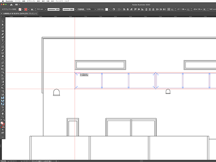The image size is (216, 162).
Task: Click Vertical Distribute Center icon
Action: (x=150, y=10)
